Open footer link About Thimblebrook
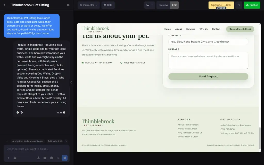Image resolution: width=264 pixels, height=165 pixels. click(188, 125)
